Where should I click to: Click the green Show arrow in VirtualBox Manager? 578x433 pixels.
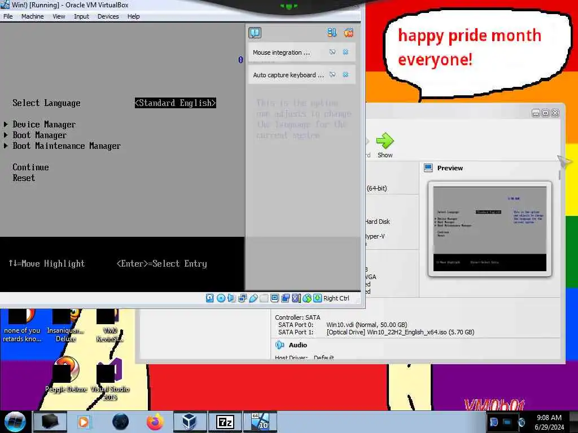[385, 141]
